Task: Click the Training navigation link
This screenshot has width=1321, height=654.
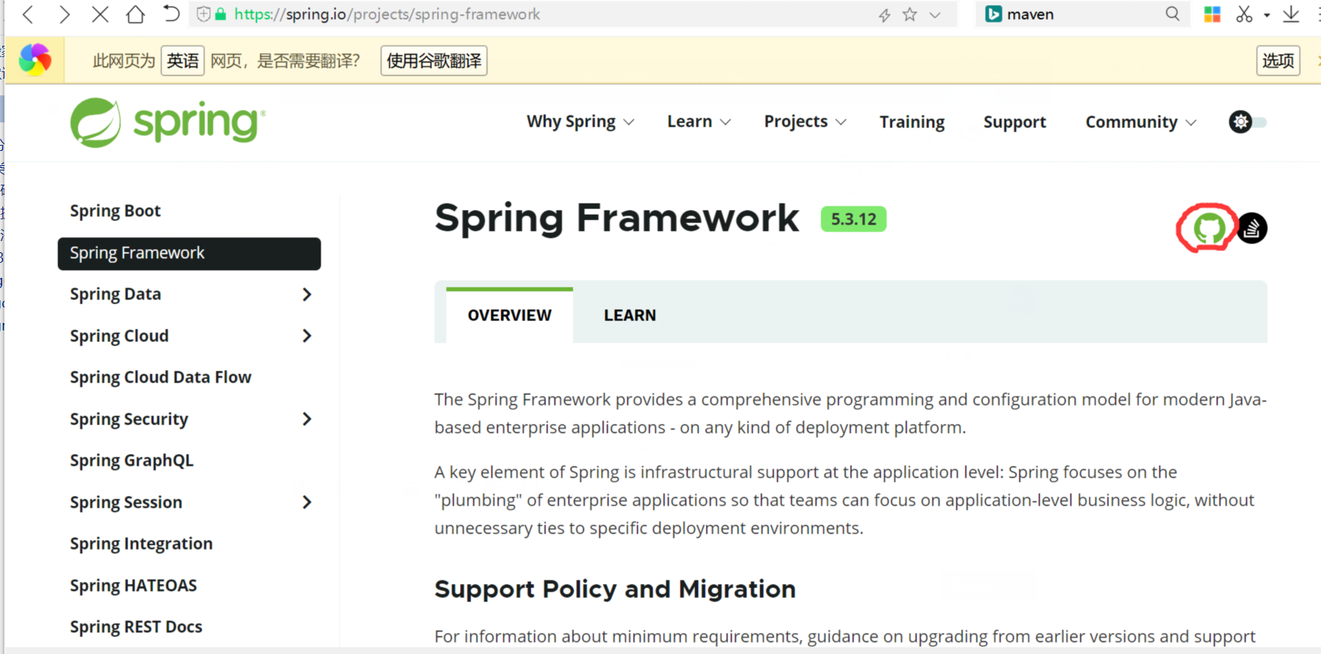Action: tap(912, 122)
